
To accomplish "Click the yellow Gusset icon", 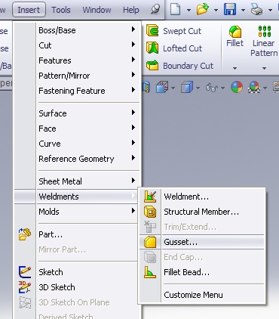I will click(x=150, y=242).
